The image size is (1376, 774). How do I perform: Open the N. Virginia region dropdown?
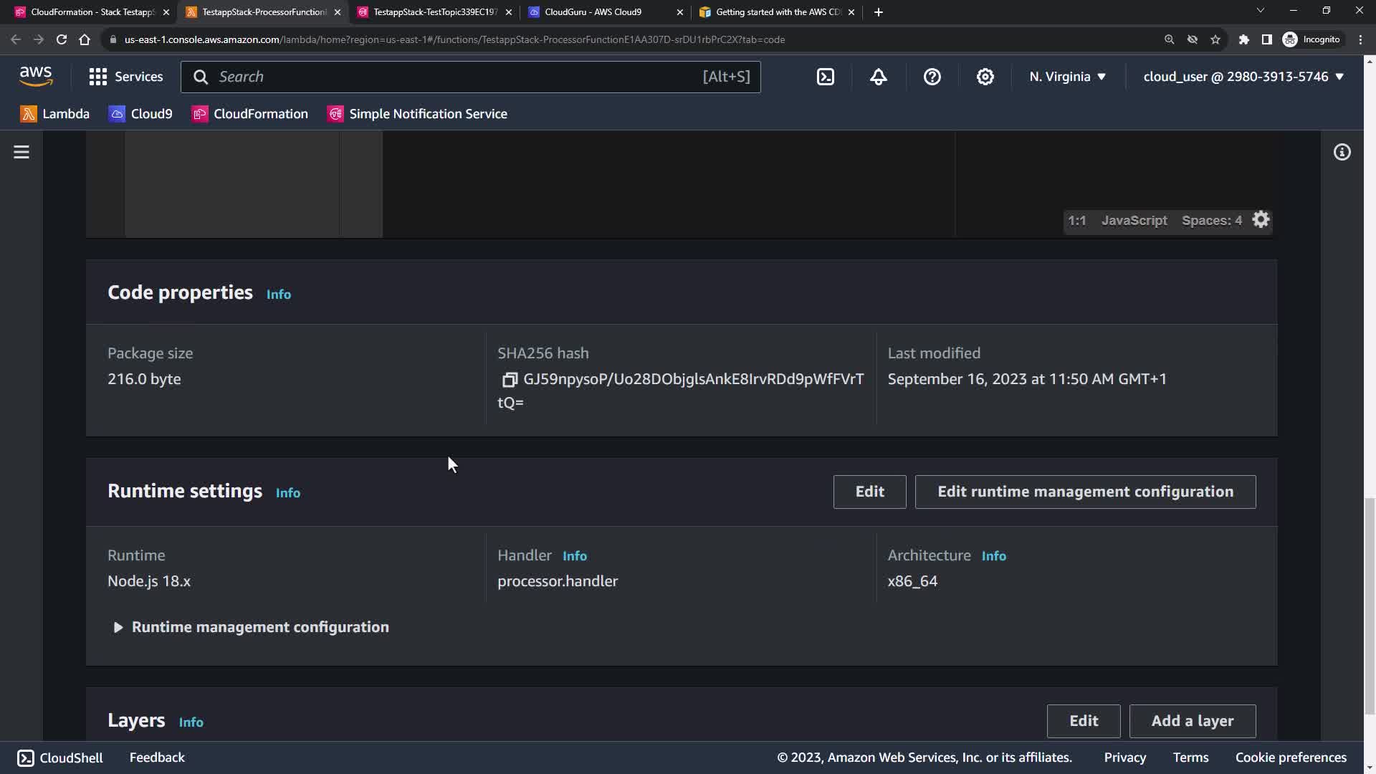pyautogui.click(x=1067, y=77)
